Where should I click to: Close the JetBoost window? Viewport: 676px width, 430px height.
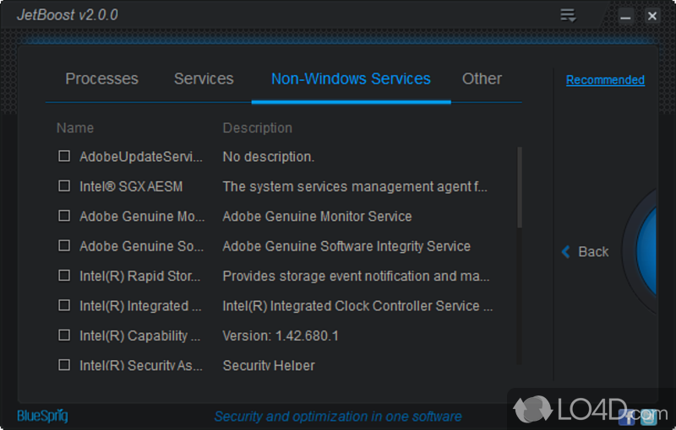click(651, 16)
